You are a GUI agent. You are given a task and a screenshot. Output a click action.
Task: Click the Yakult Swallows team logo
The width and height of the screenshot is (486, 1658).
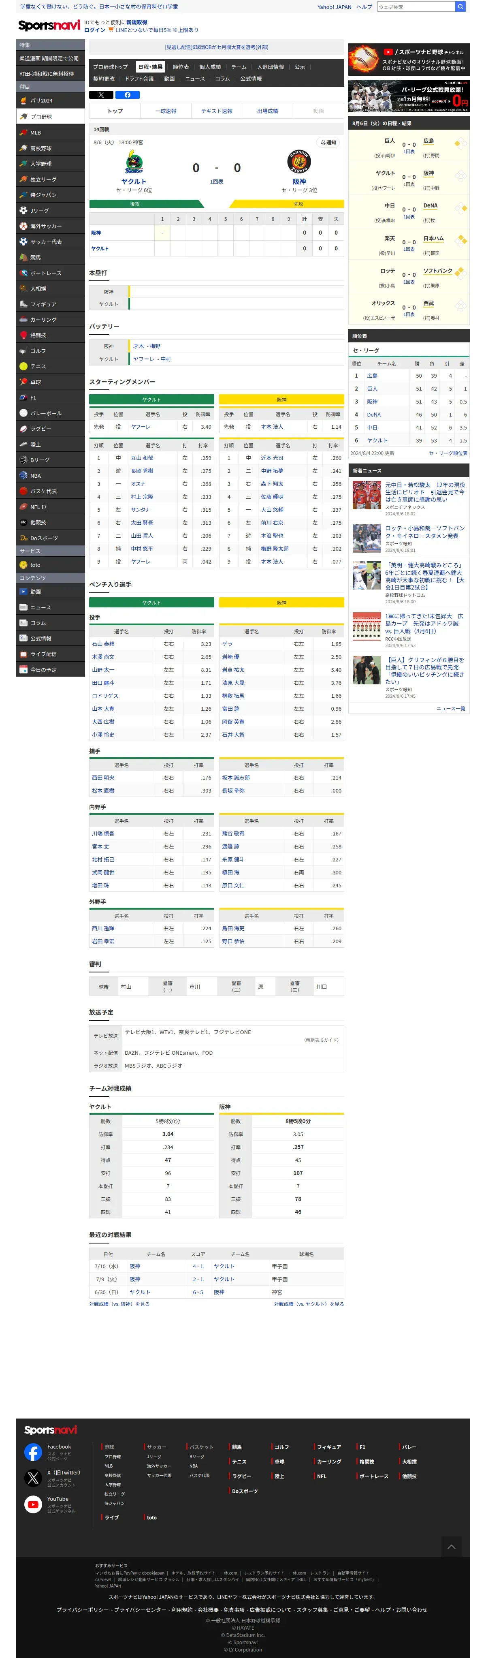(133, 162)
